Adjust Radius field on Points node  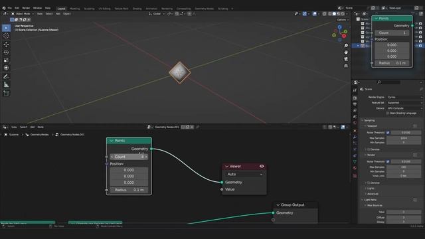(129, 190)
